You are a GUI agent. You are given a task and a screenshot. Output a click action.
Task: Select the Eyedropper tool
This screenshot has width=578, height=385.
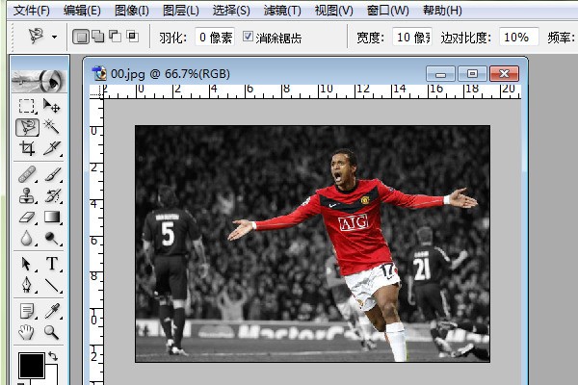pos(52,310)
